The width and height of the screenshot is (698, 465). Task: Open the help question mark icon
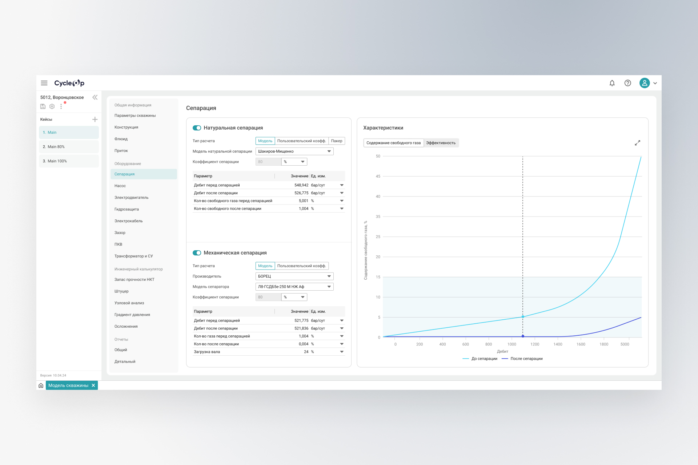click(627, 83)
